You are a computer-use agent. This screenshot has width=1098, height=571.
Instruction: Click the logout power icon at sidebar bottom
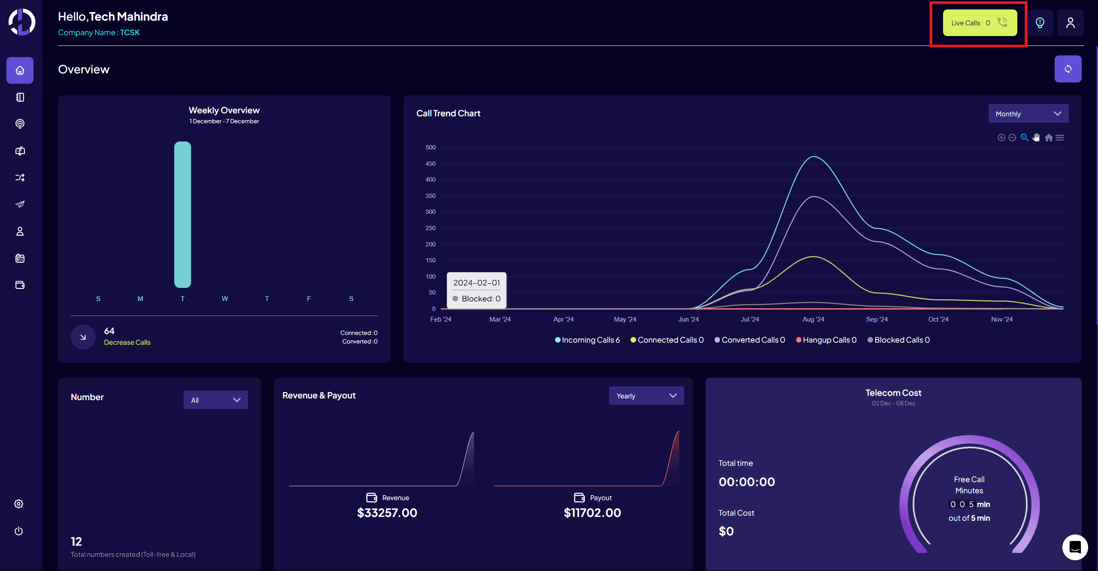(x=18, y=531)
